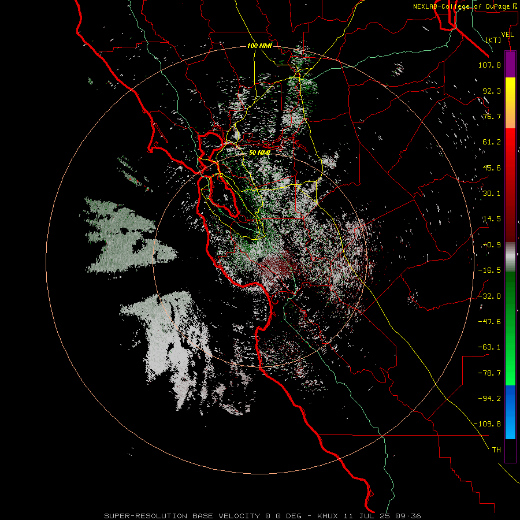The width and height of the screenshot is (520, 520).
Task: Click the purple segment of the velocity color bar
Action: tap(510, 65)
